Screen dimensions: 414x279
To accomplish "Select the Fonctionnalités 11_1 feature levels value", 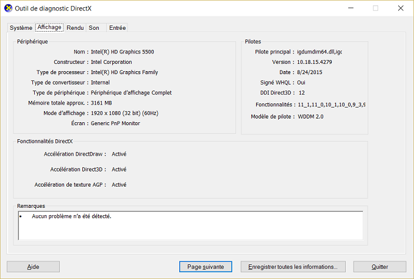I will click(x=331, y=105).
